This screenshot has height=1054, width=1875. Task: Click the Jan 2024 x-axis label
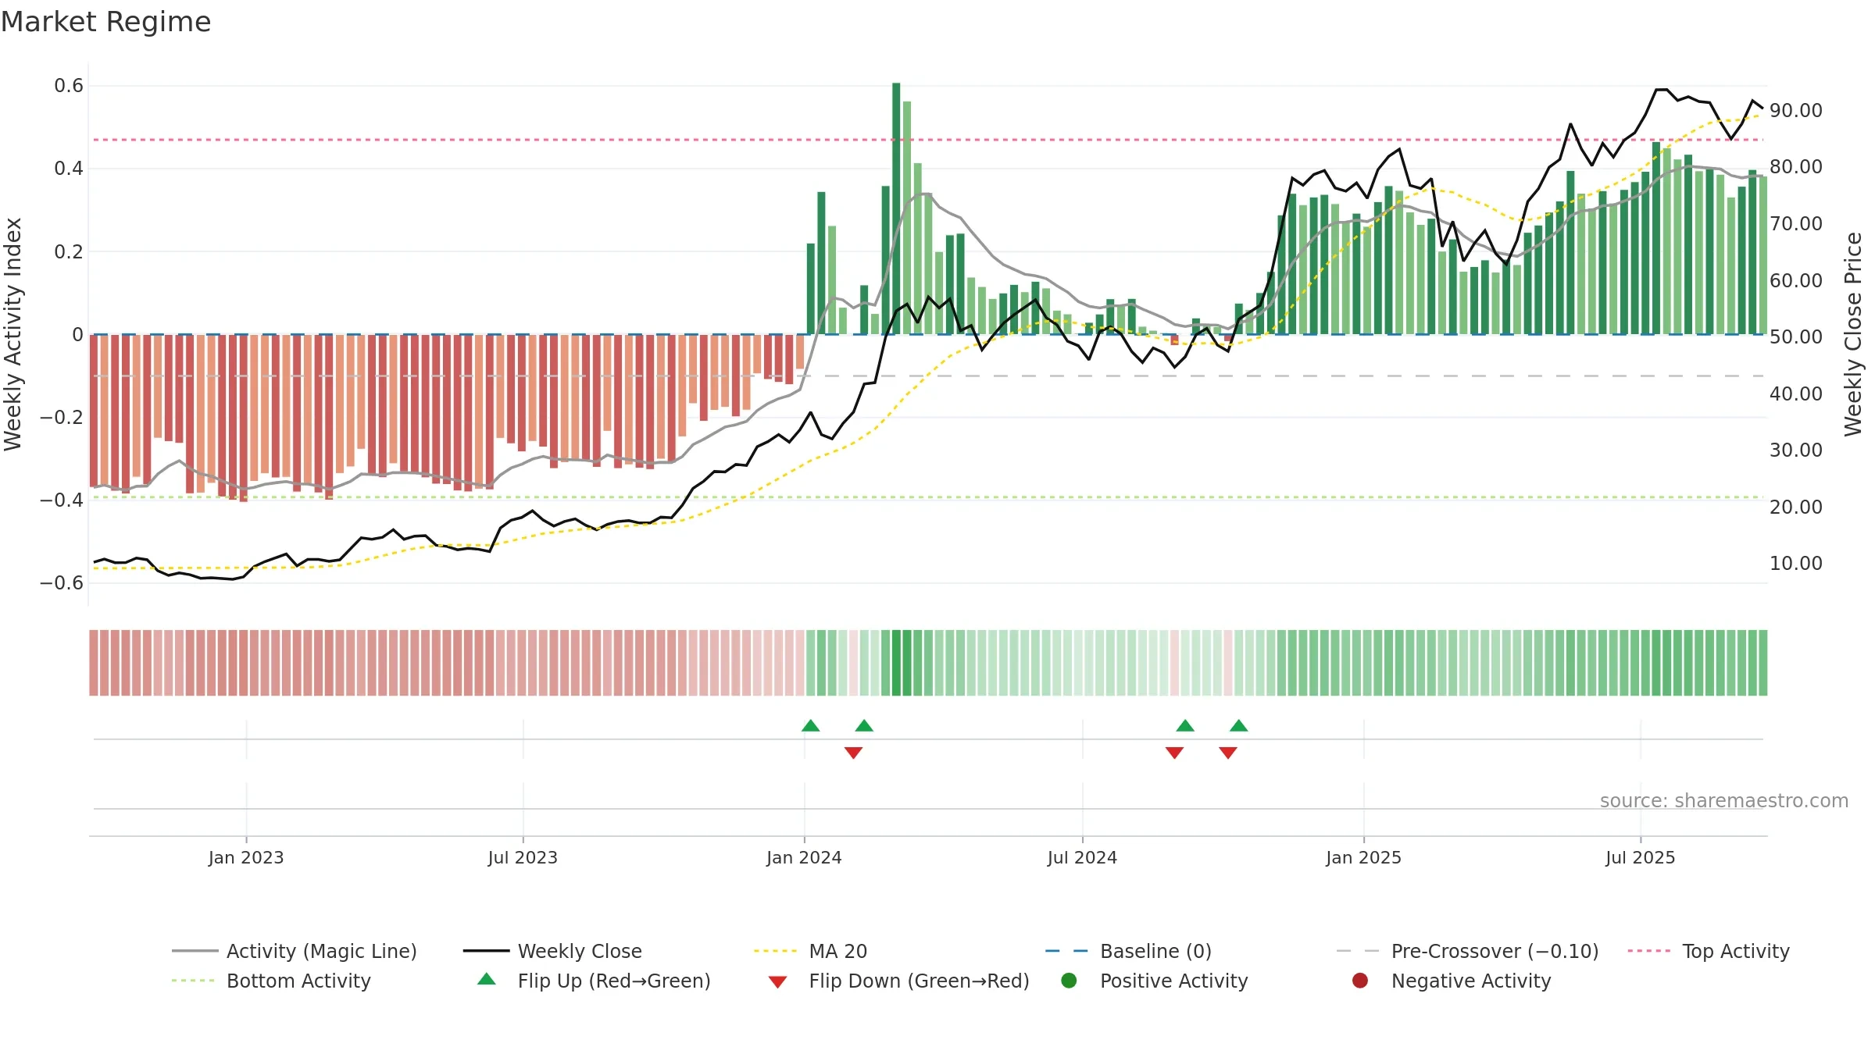tap(804, 857)
